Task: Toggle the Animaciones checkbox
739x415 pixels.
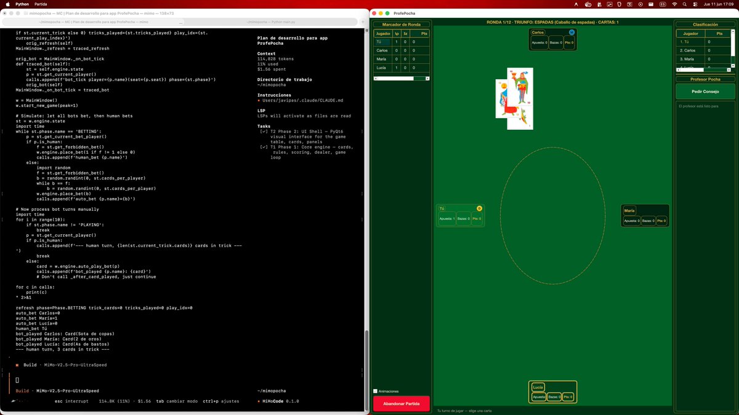Action: tap(376, 391)
